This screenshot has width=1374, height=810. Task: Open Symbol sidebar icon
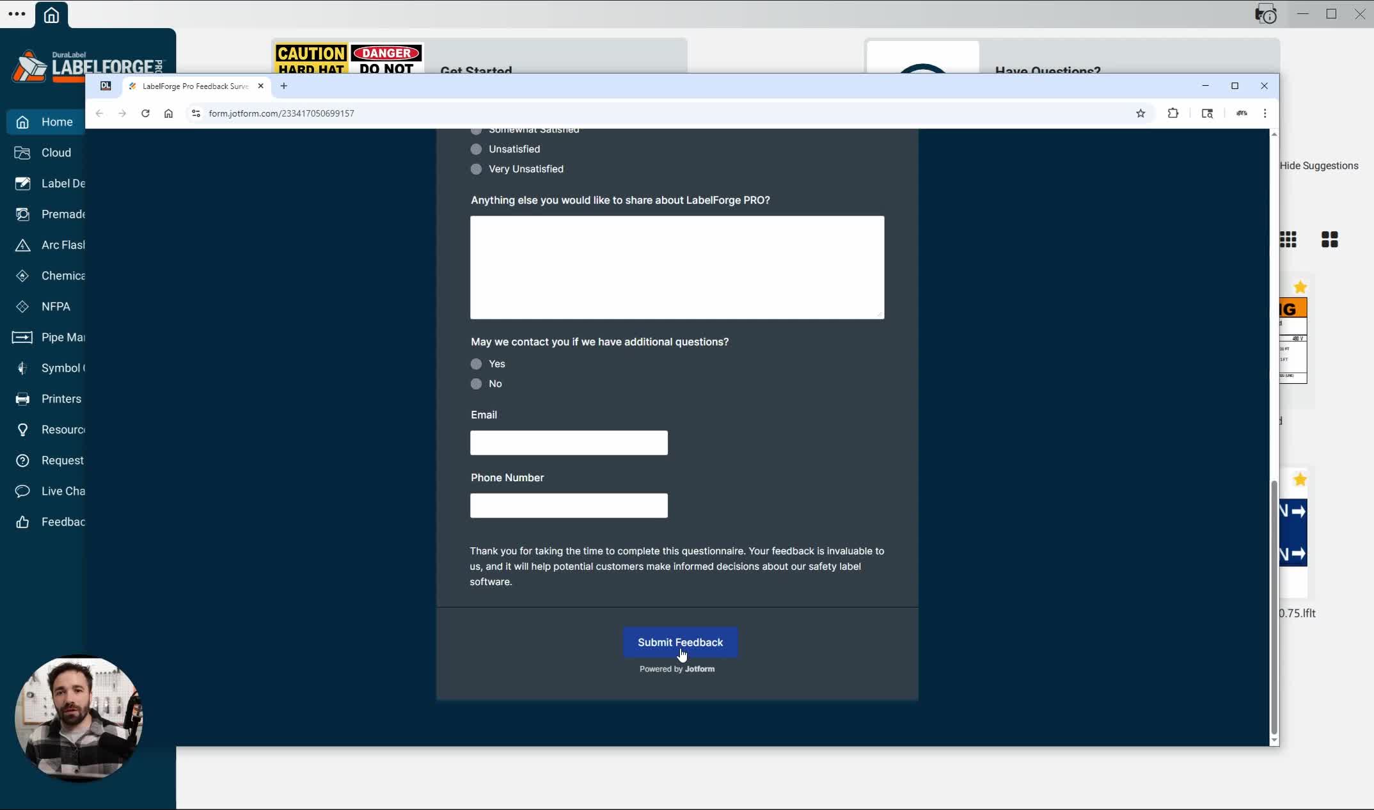(x=22, y=368)
